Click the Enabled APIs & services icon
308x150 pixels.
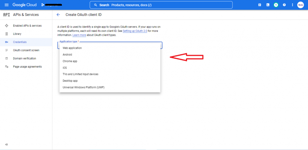pos(7,26)
